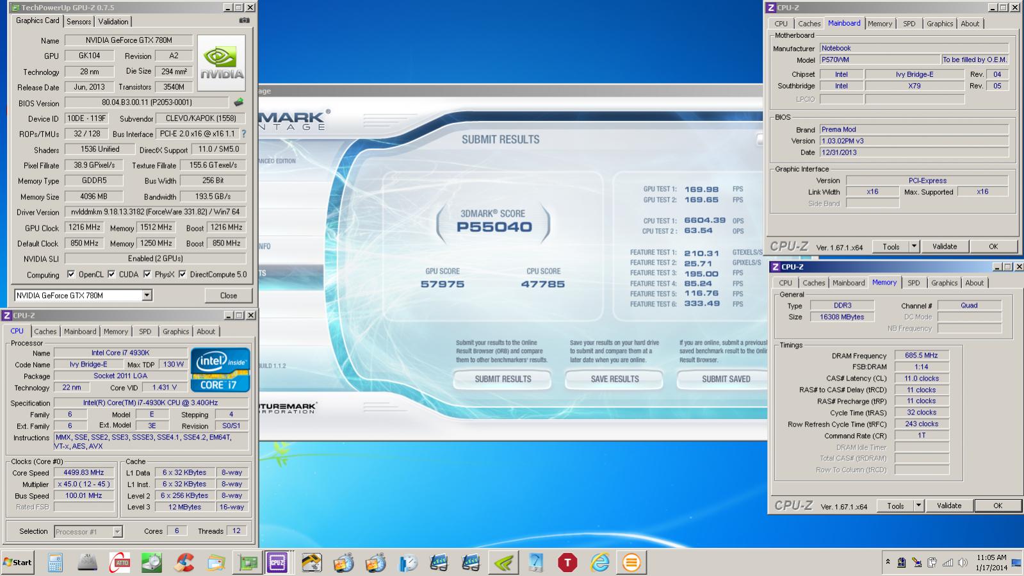Screen dimensions: 1024x576
Task: Switch to the Validation tab in GPU-Z
Action: click(x=113, y=21)
